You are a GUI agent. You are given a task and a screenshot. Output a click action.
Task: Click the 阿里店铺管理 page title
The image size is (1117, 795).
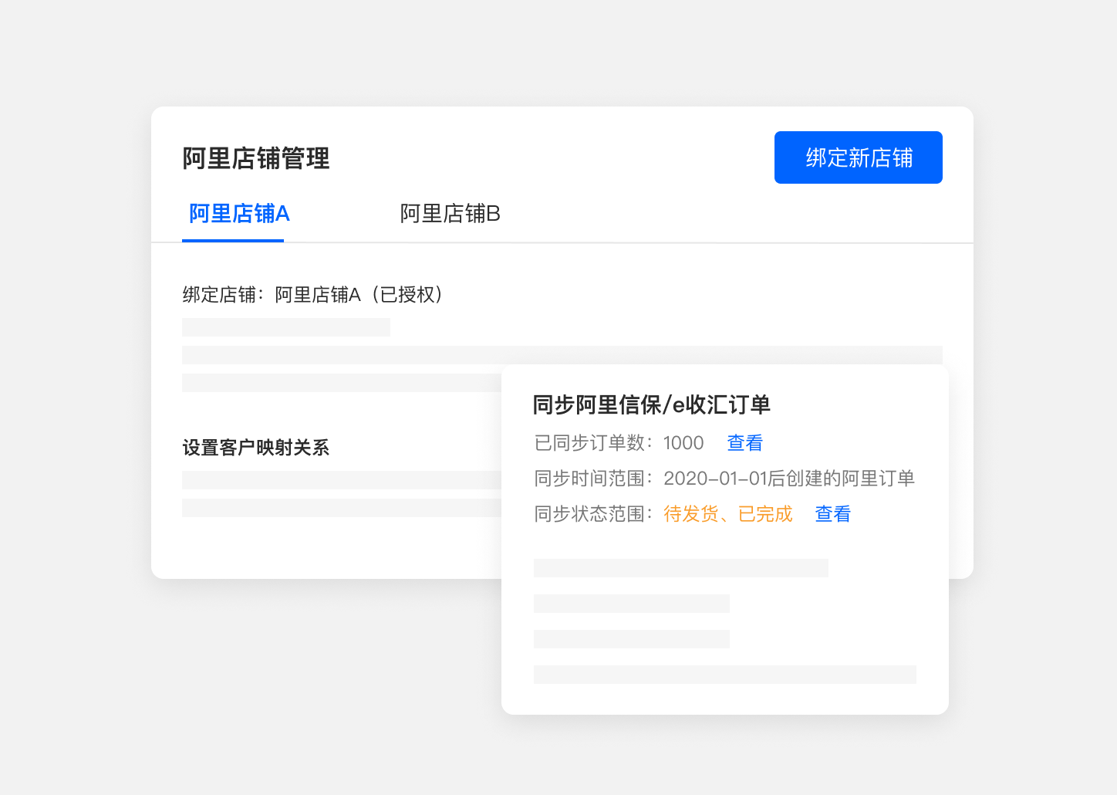256,158
